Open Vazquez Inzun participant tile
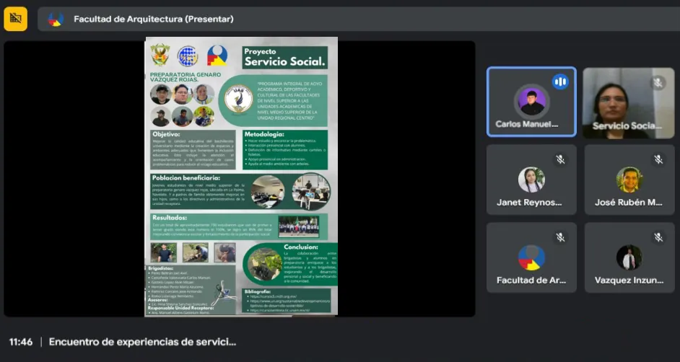This screenshot has width=680, height=362. click(629, 257)
